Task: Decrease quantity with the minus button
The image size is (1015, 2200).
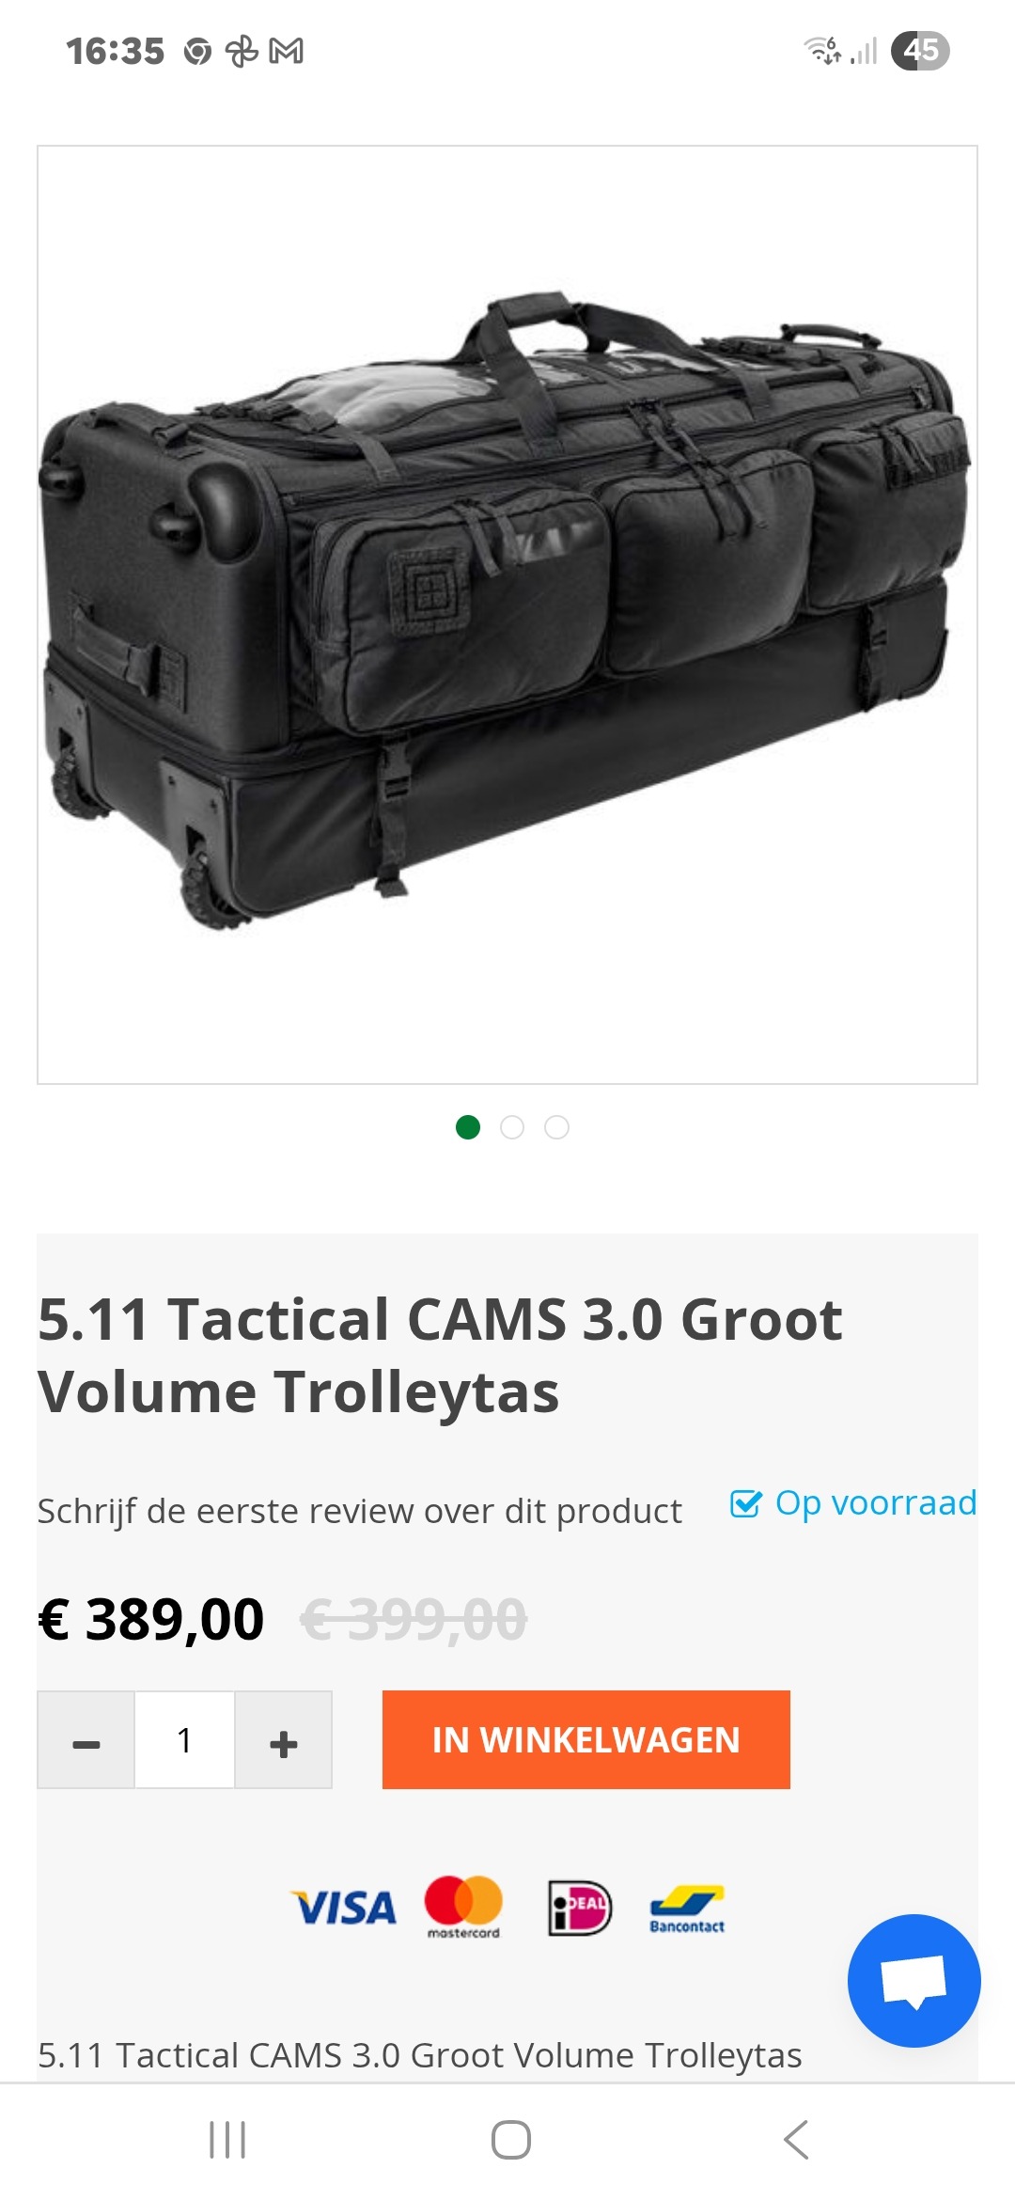Action: (x=86, y=1739)
